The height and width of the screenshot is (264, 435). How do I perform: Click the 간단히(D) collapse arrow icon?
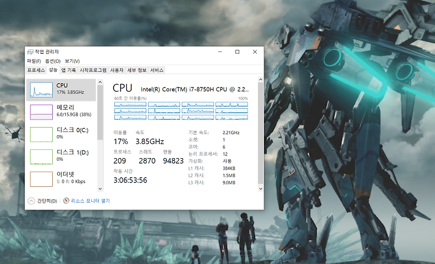point(32,201)
